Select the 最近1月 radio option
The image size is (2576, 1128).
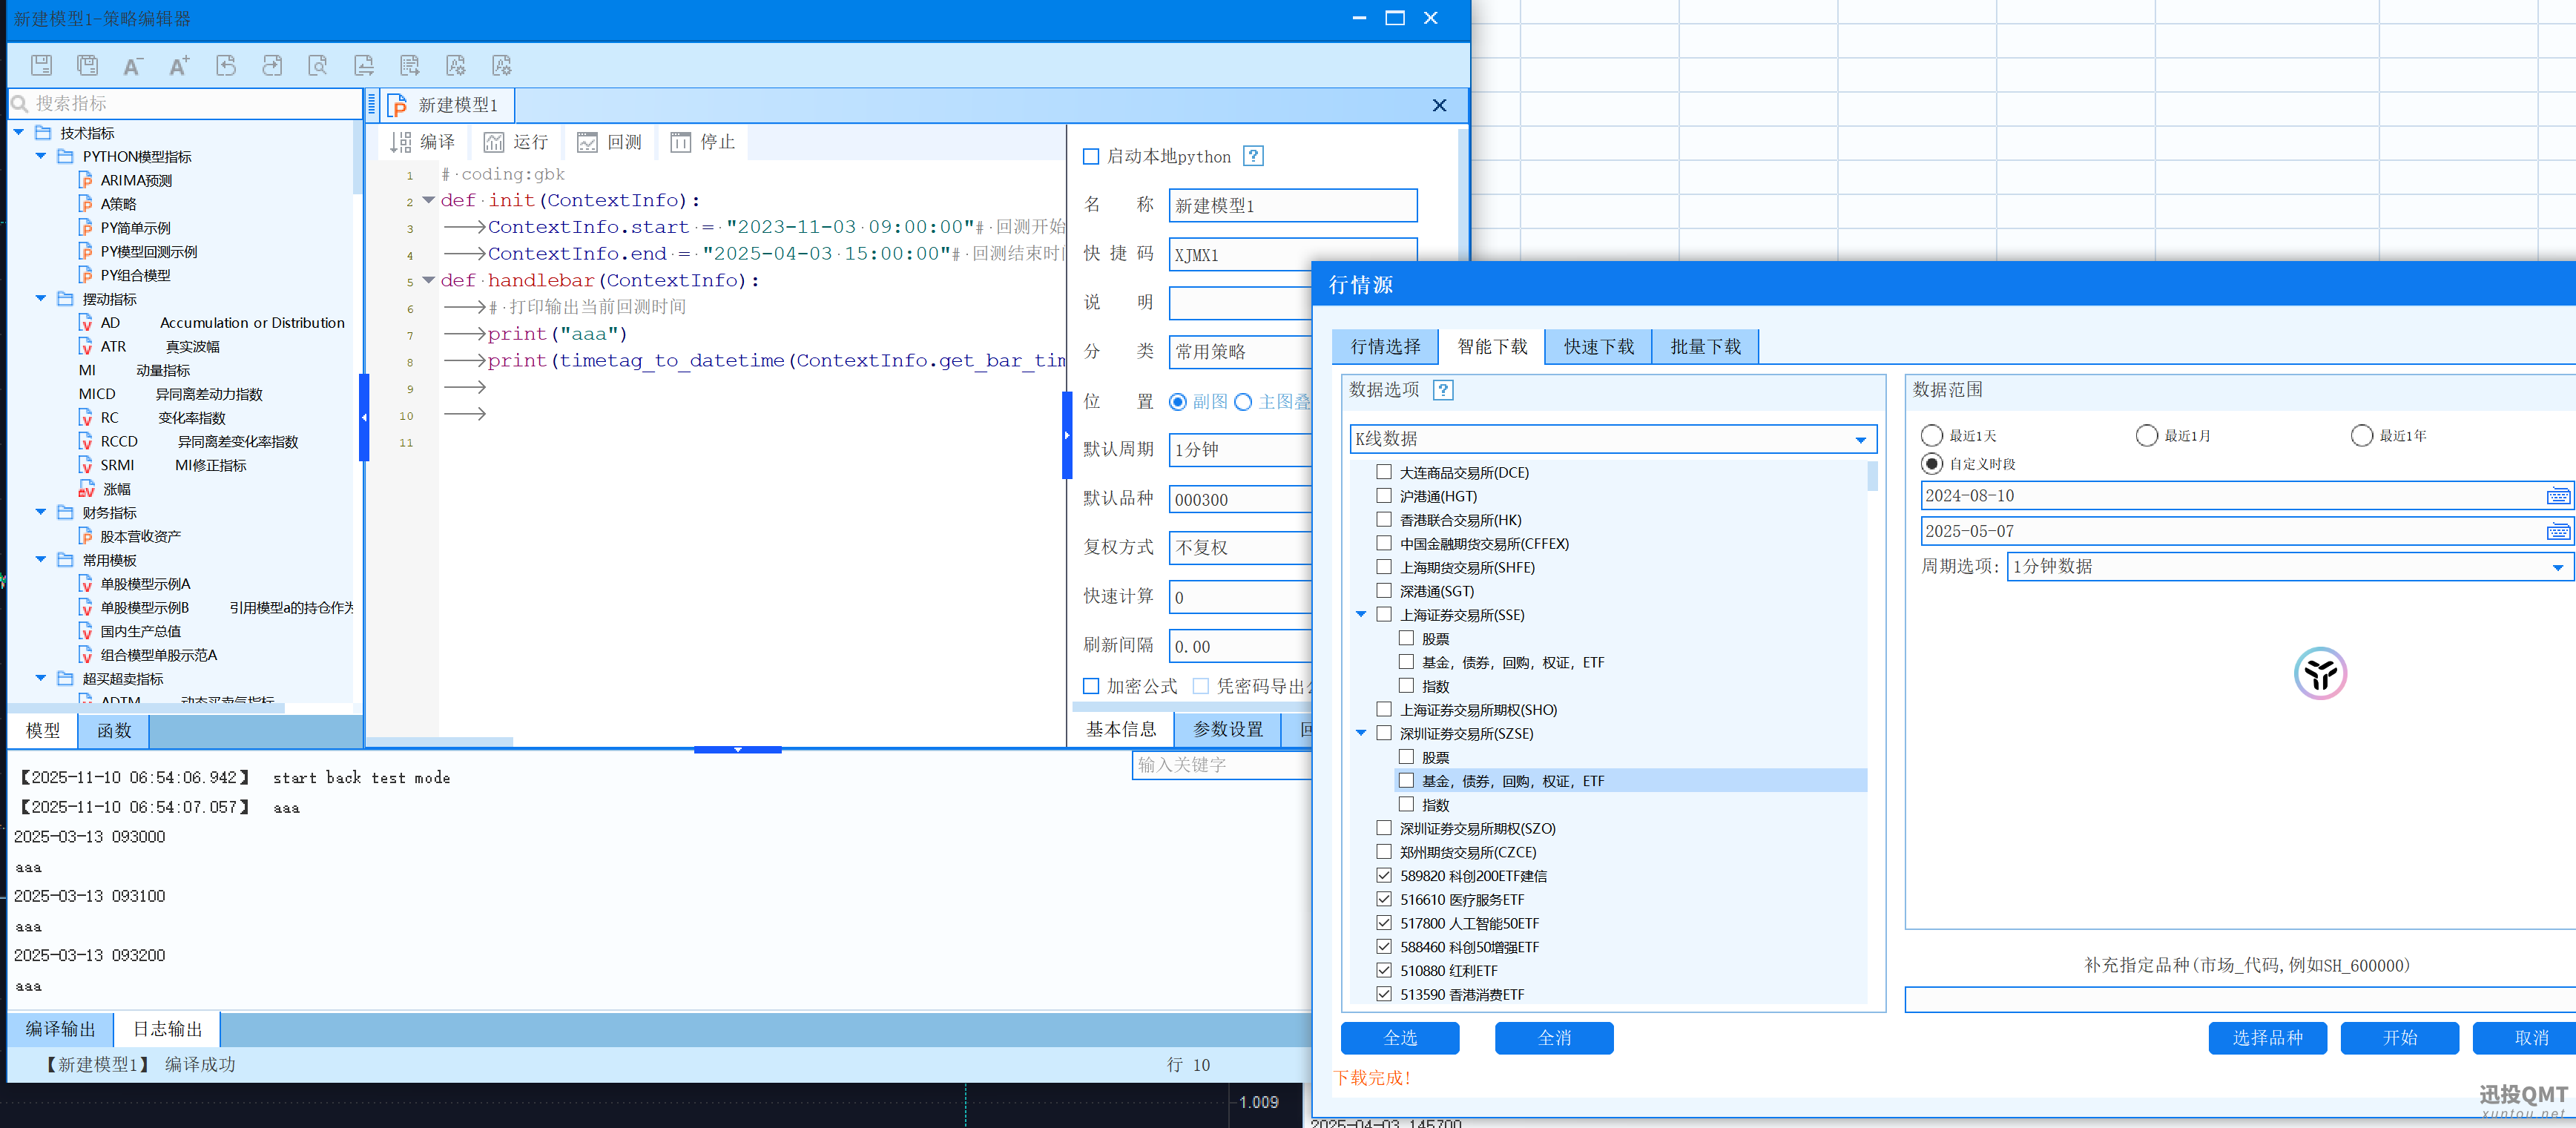pyautogui.click(x=2146, y=436)
